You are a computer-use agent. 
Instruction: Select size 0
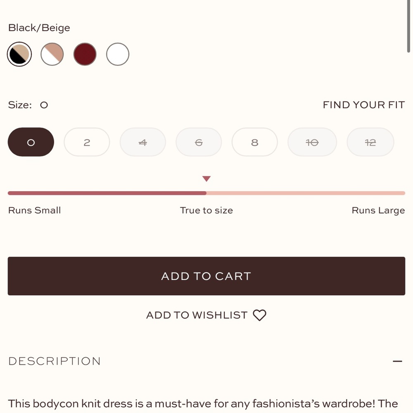[x=31, y=142]
